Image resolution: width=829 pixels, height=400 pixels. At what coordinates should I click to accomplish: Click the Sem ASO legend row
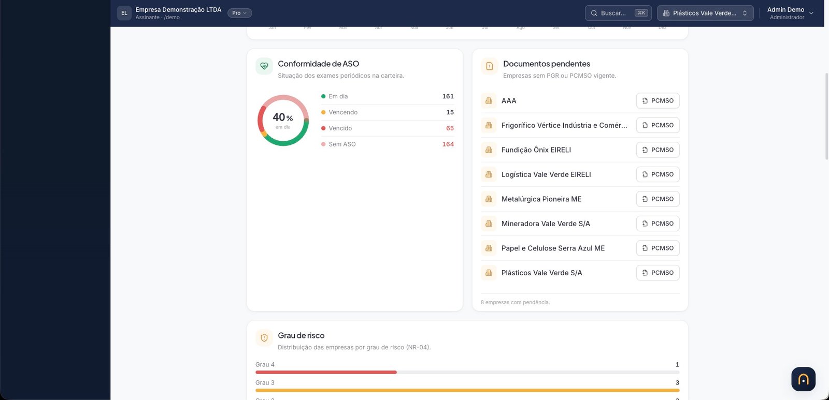pos(388,144)
